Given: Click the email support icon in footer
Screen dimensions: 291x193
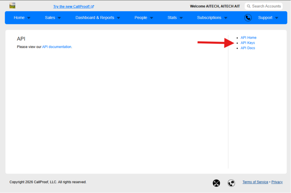Looking at the screenshot, I should pyautogui.click(x=216, y=183).
